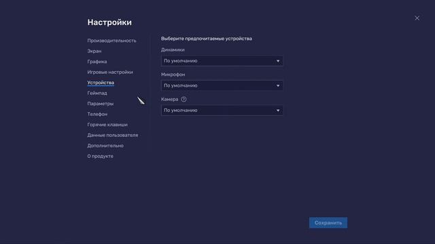
Task: Go to the Геймпад section
Action: [x=97, y=94]
